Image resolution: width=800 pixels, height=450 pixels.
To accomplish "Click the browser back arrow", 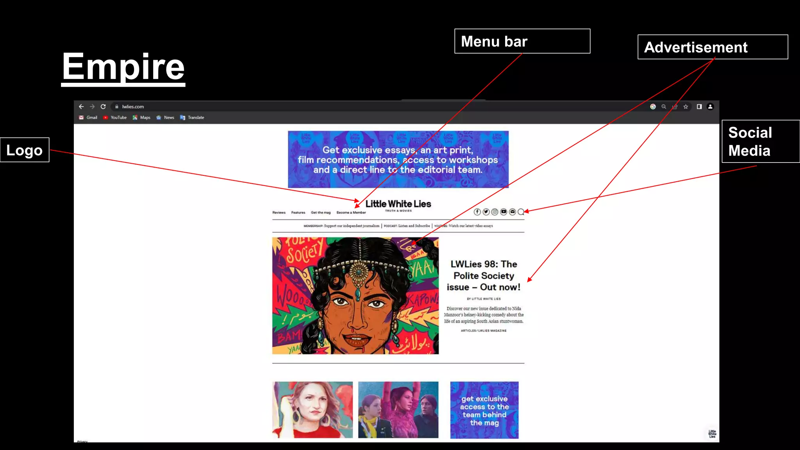I will 81,107.
